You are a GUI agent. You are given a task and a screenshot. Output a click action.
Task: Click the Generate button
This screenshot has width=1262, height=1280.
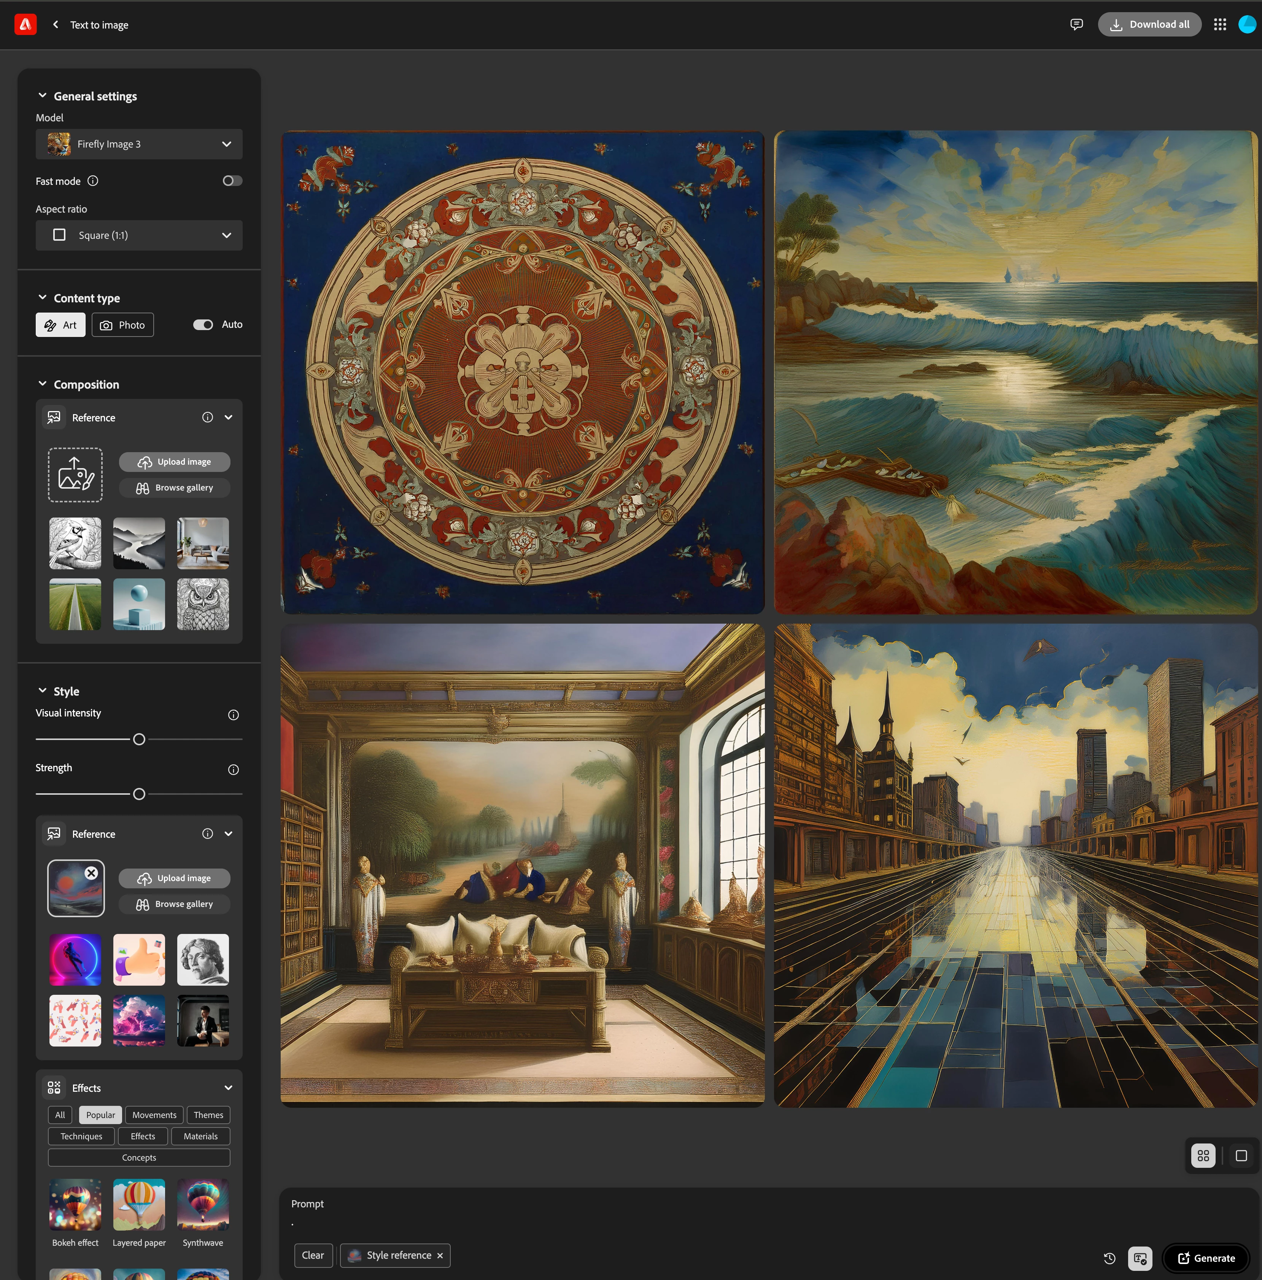click(1206, 1258)
